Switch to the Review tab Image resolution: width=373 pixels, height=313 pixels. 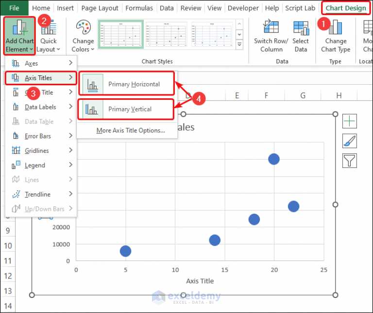point(191,8)
